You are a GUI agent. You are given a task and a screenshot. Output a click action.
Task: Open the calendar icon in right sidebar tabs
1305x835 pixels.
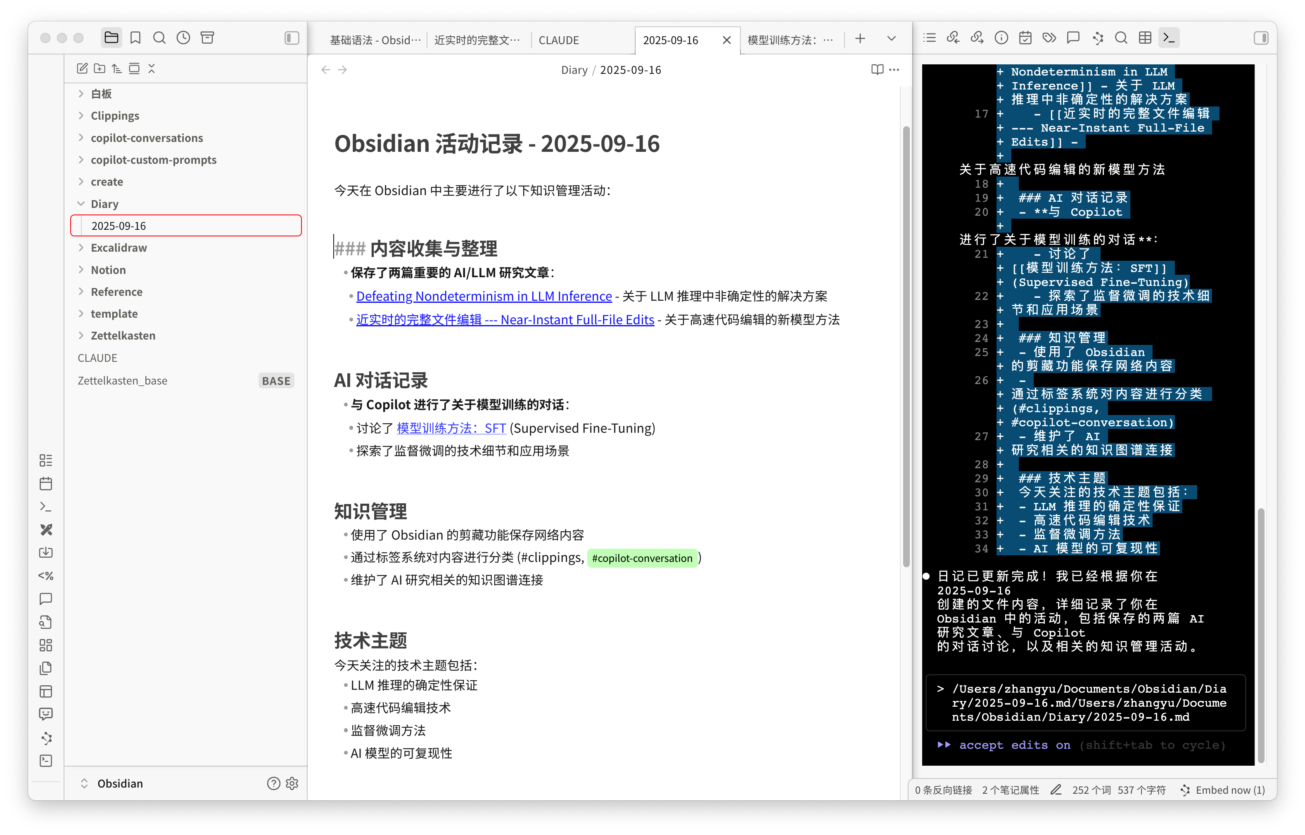point(1025,38)
